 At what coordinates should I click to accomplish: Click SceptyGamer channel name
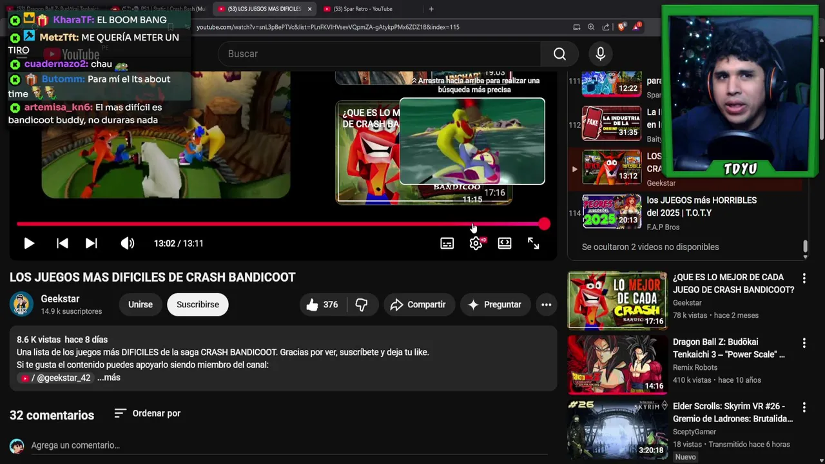[695, 432]
